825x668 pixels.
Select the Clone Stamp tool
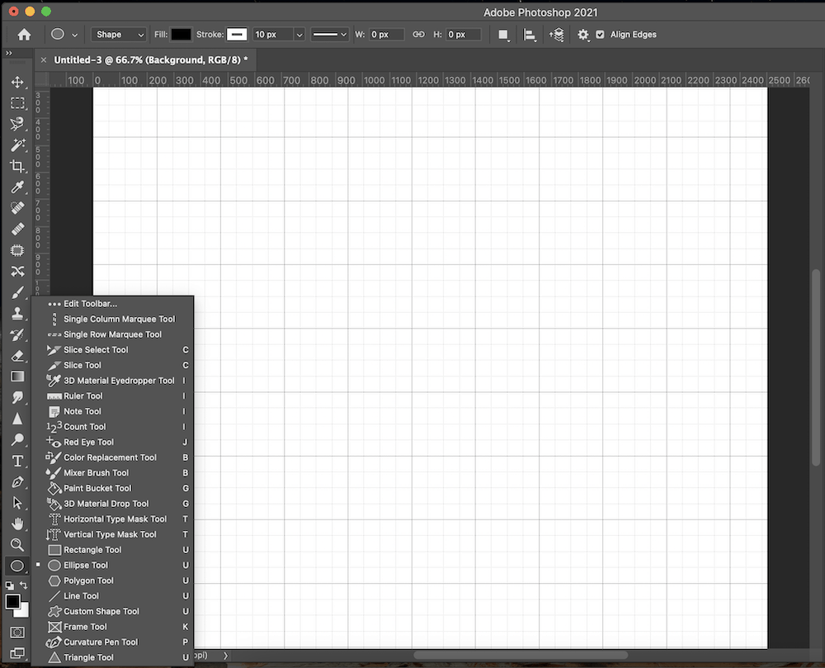point(17,314)
